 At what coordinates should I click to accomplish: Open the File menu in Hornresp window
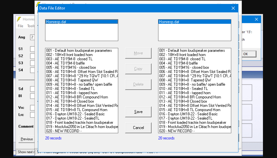pos(21,26)
